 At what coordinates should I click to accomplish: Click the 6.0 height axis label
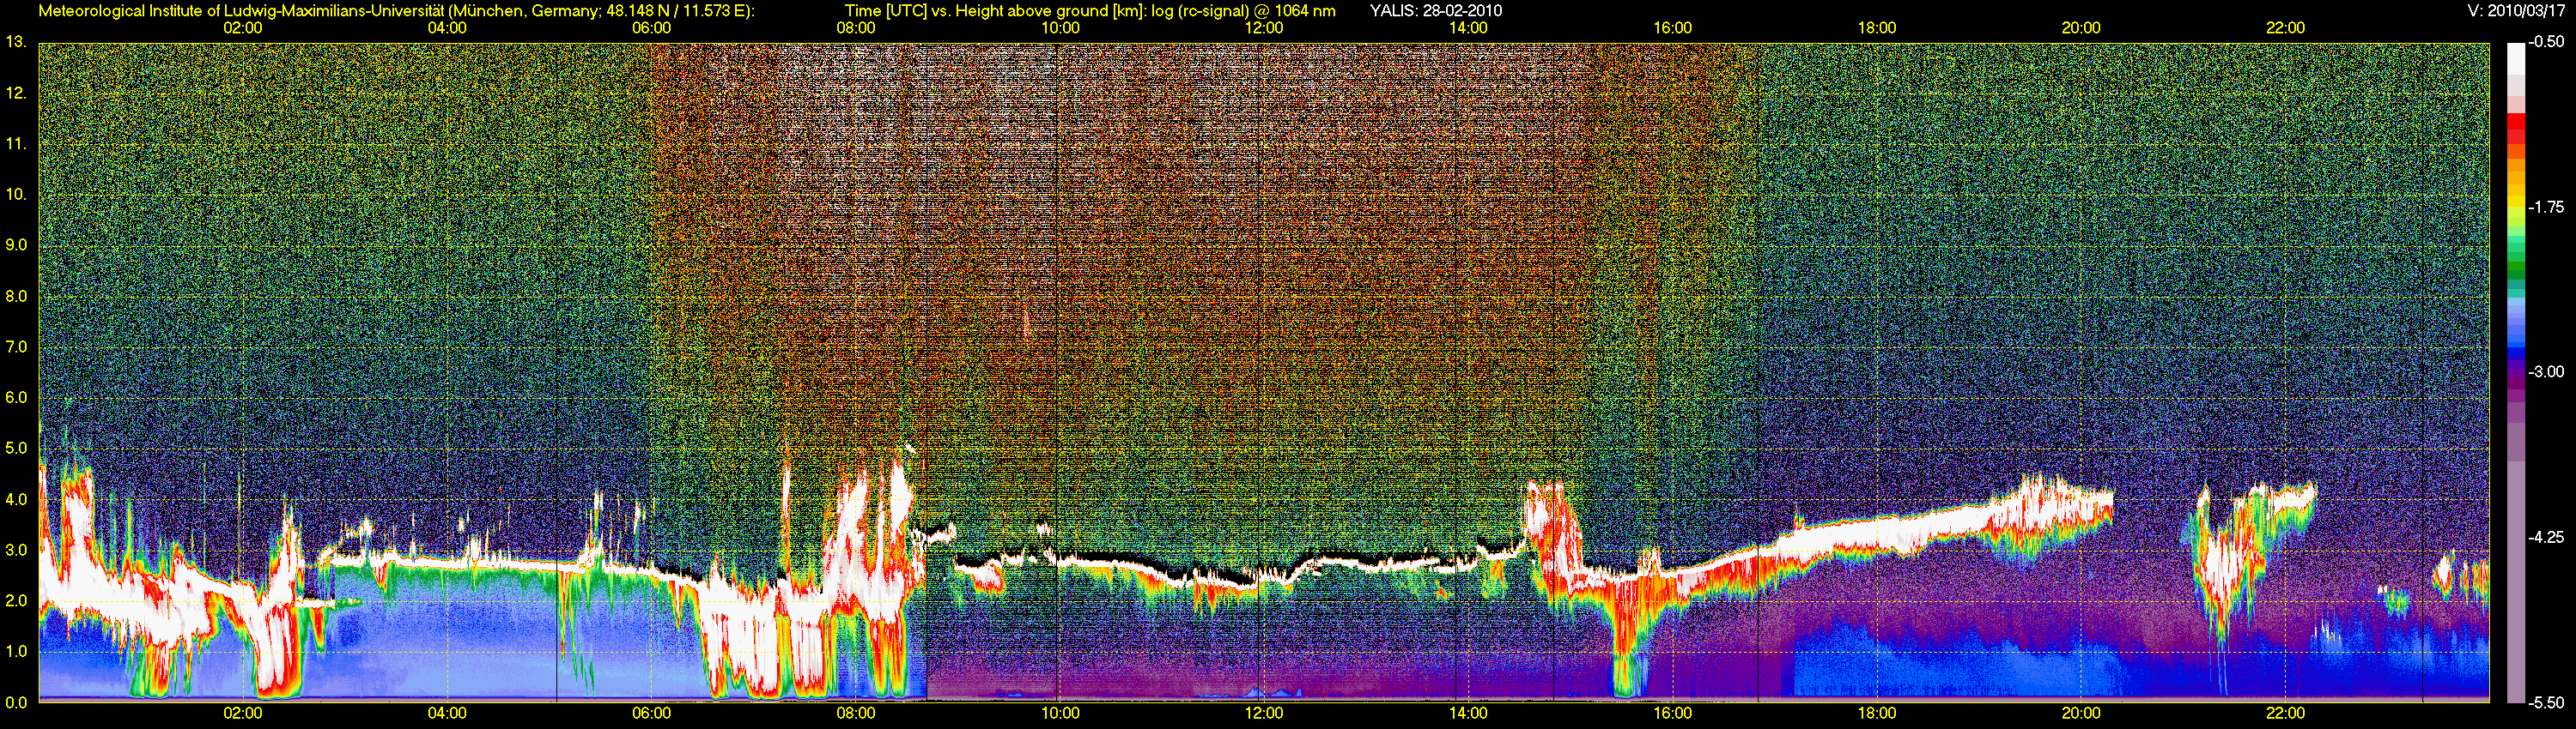tap(16, 397)
